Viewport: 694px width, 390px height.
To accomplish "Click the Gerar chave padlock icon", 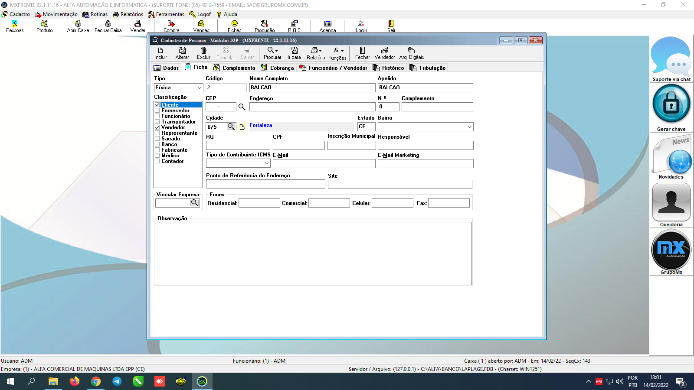I will (671, 104).
